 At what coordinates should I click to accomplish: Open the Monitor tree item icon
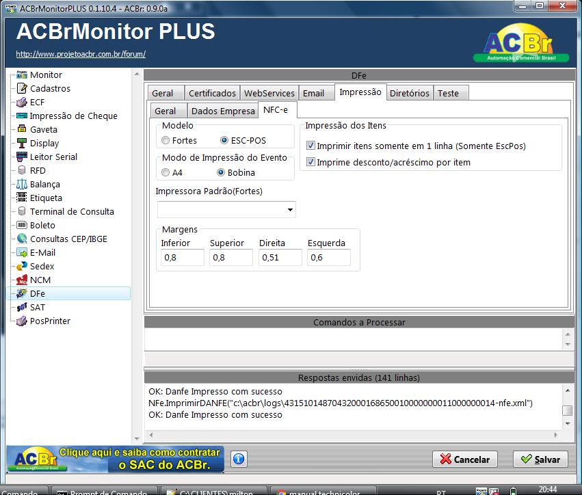coord(22,75)
